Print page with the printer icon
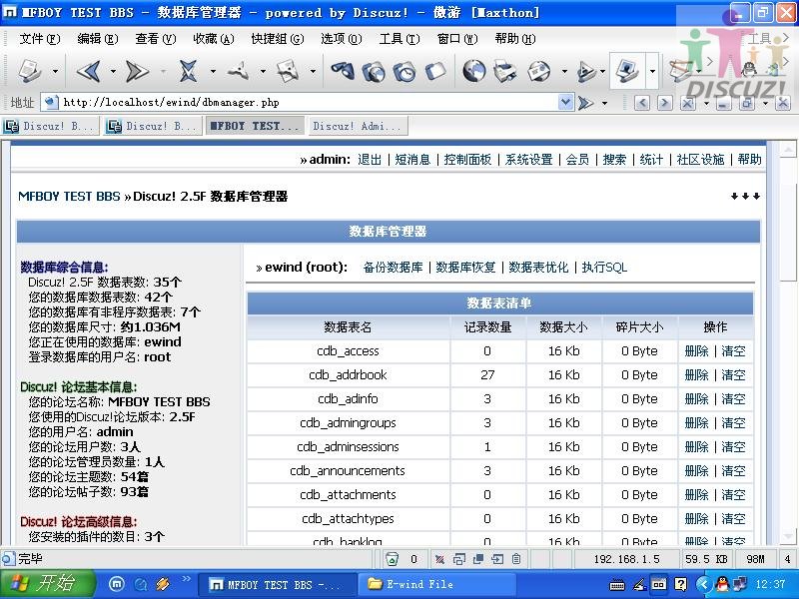The height and width of the screenshot is (599, 799). (x=505, y=71)
